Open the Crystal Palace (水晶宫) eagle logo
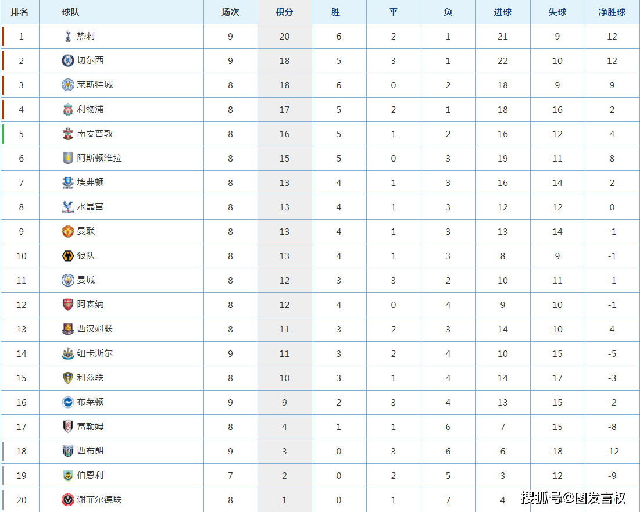The height and width of the screenshot is (512, 640). 68,207
